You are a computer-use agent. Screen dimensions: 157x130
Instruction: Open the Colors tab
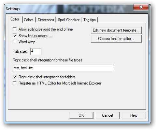pyautogui.click(x=29, y=20)
